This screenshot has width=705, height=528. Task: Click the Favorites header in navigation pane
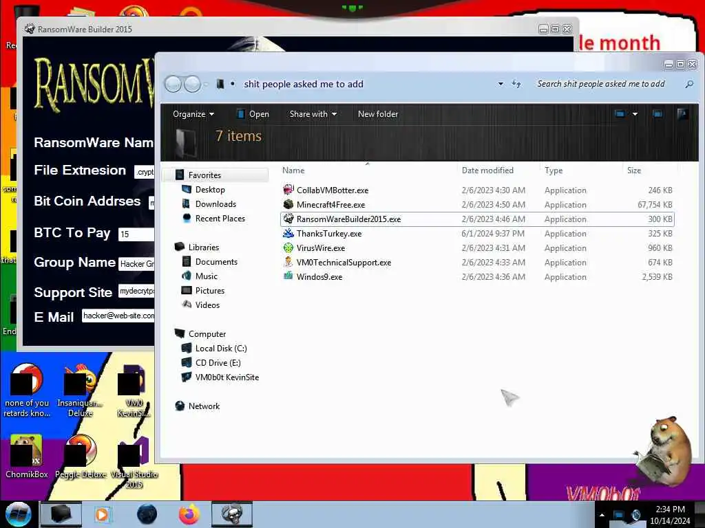click(x=204, y=175)
